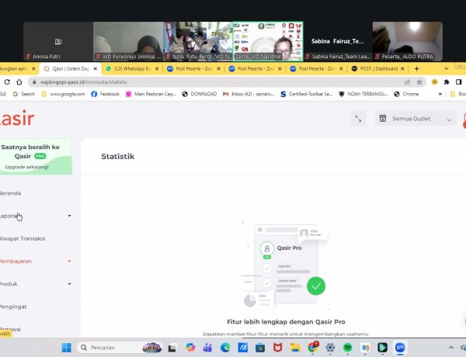Open Main Restoran bookmark

(x=151, y=94)
